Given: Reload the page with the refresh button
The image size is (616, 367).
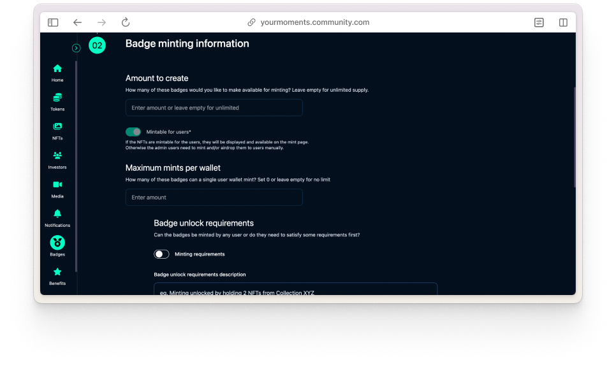Looking at the screenshot, I should pos(126,22).
